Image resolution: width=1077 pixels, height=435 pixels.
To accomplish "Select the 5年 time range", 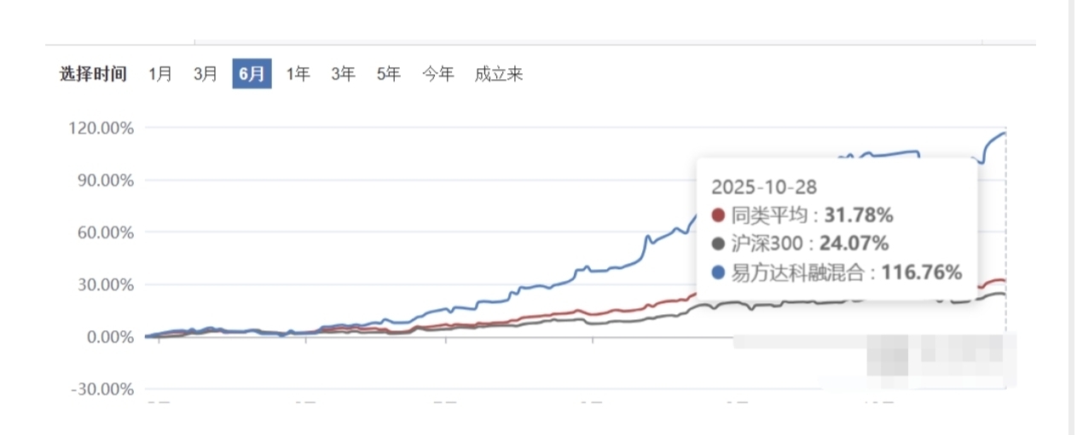I will pos(388,74).
